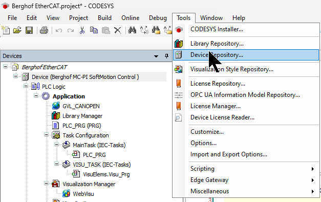Screen dimensions: 321x202
Task: Open the Project menu
Action: [x=79, y=18]
